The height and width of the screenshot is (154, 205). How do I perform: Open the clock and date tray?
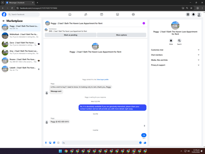pyautogui.click(x=196, y=151)
